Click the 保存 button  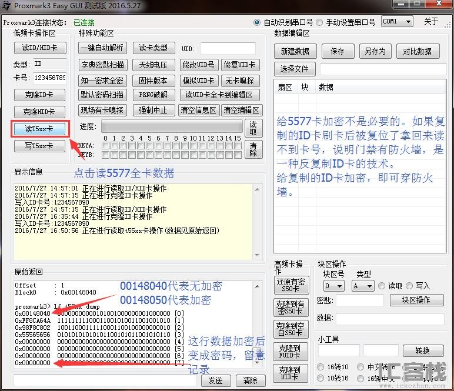click(x=338, y=52)
